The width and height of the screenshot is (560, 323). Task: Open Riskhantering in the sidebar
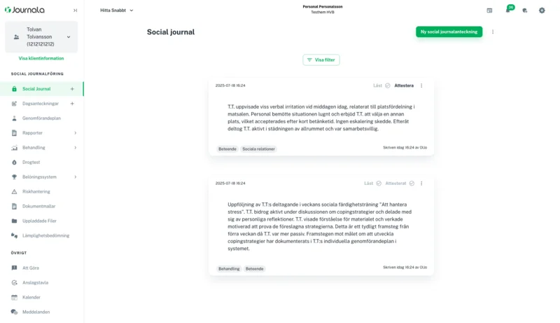[36, 191]
